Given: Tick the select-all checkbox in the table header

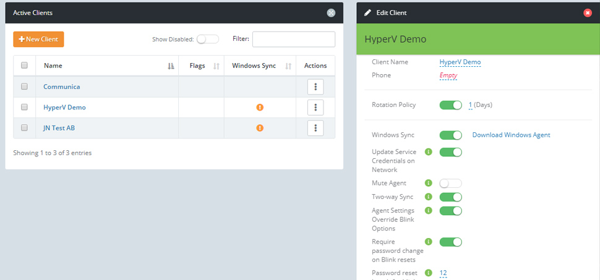Looking at the screenshot, I should [x=25, y=66].
